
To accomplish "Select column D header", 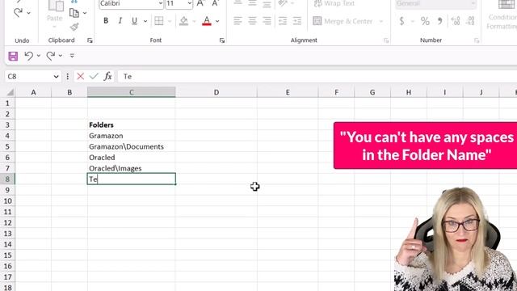I will coord(216,92).
